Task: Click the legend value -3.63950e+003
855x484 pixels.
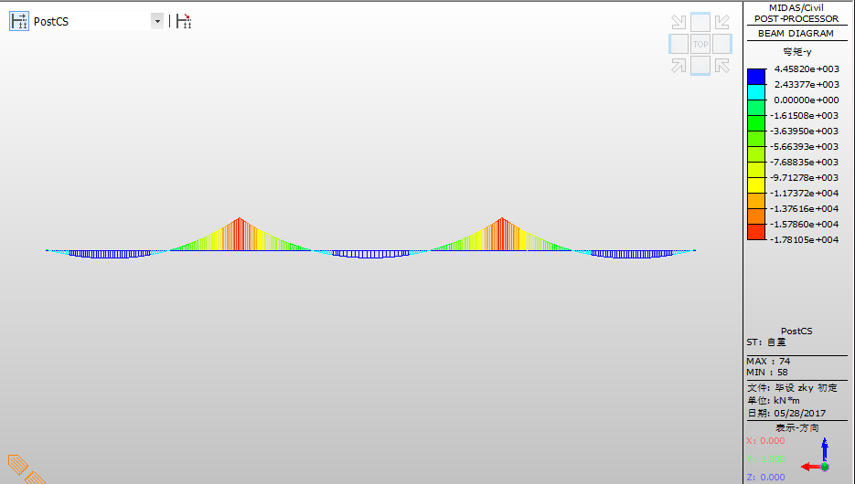Action: point(805,132)
